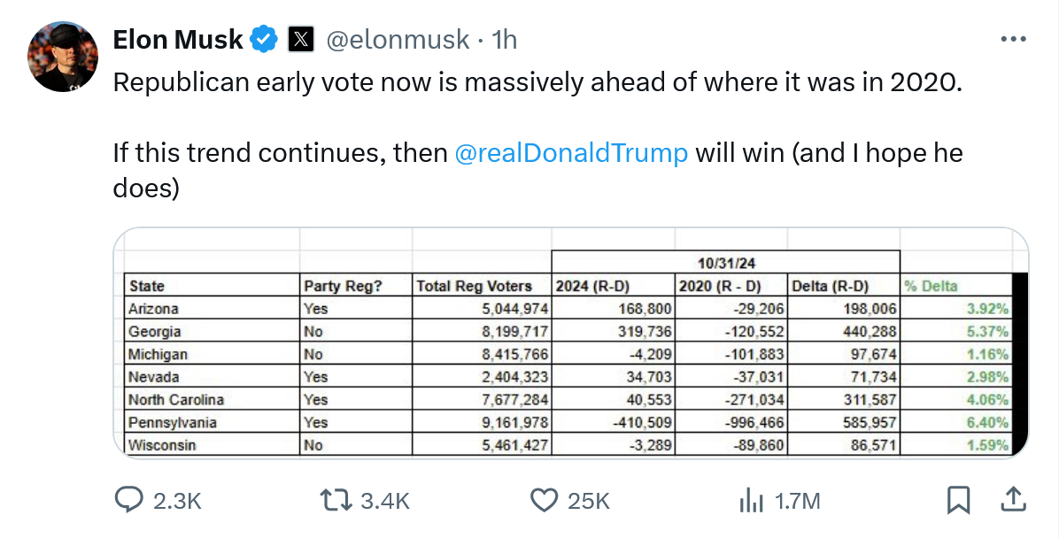Click the Elon Musk display name
The height and width of the screenshot is (538, 1059).
[178, 40]
